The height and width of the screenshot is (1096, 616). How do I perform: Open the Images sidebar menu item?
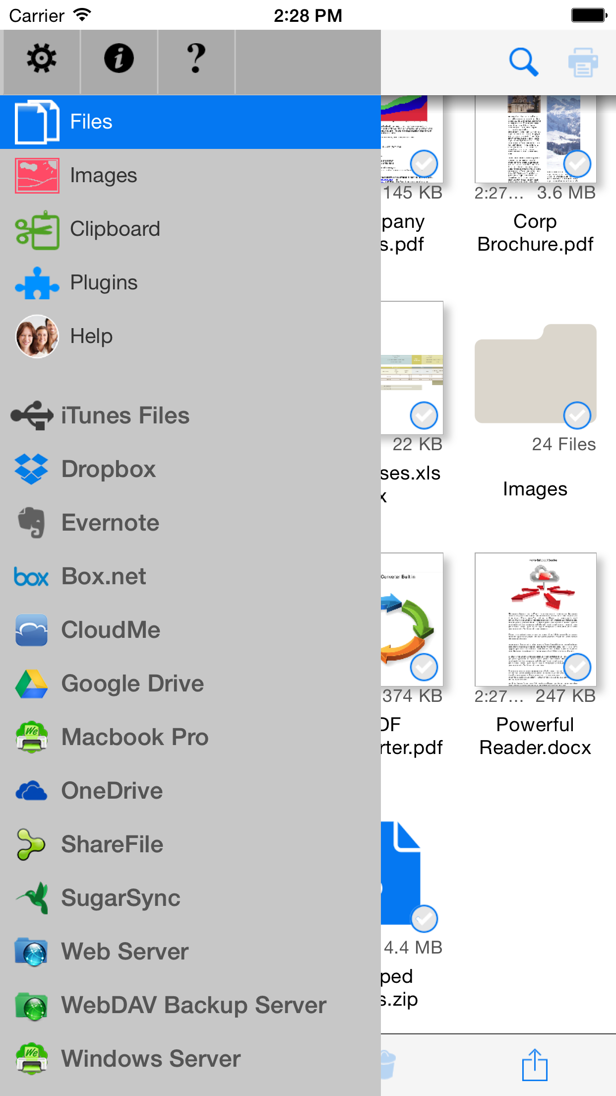pos(190,176)
